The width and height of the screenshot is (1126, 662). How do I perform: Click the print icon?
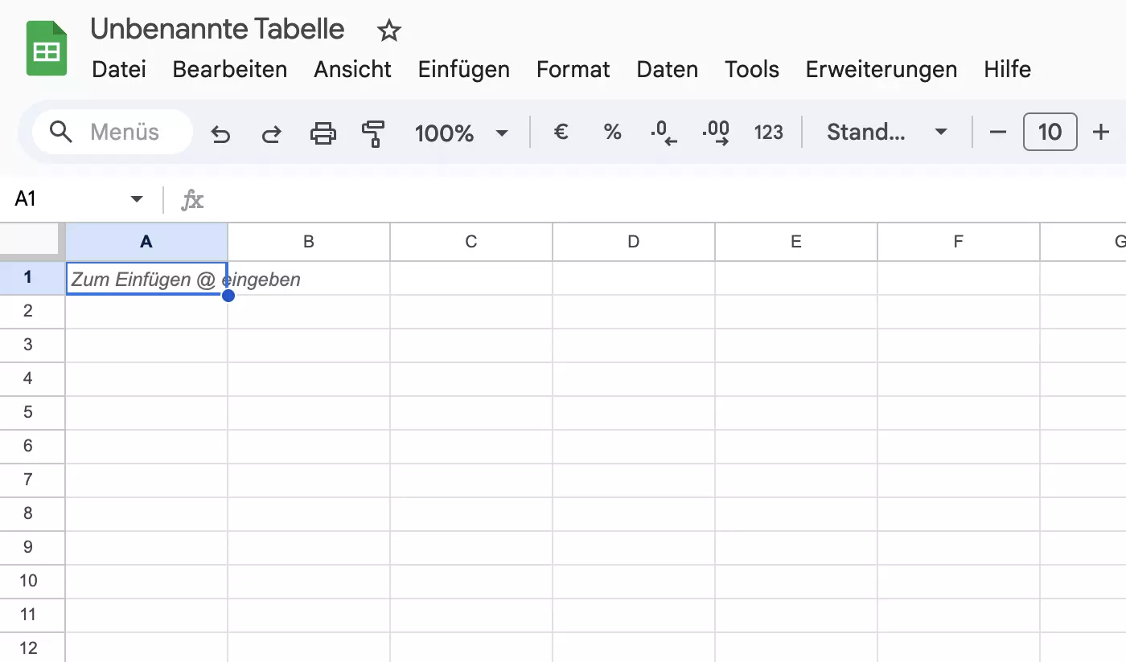click(323, 133)
